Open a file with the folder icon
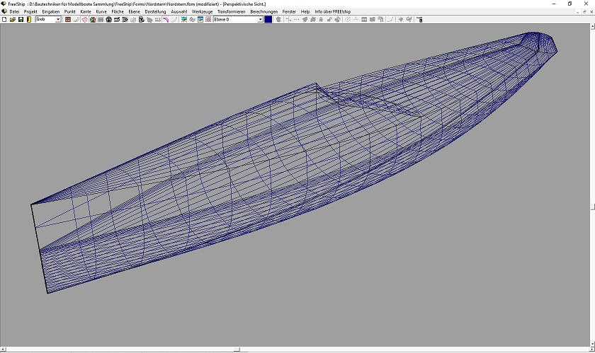The image size is (595, 353). (x=13, y=20)
